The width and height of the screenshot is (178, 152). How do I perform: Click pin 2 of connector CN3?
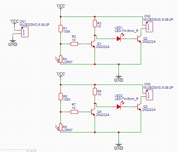[x=148, y=97]
